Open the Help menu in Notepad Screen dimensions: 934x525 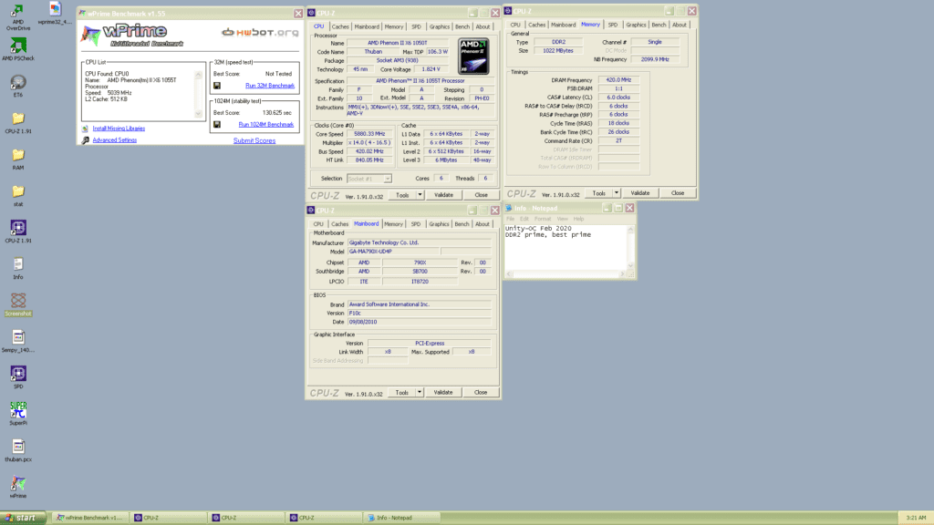coord(578,219)
